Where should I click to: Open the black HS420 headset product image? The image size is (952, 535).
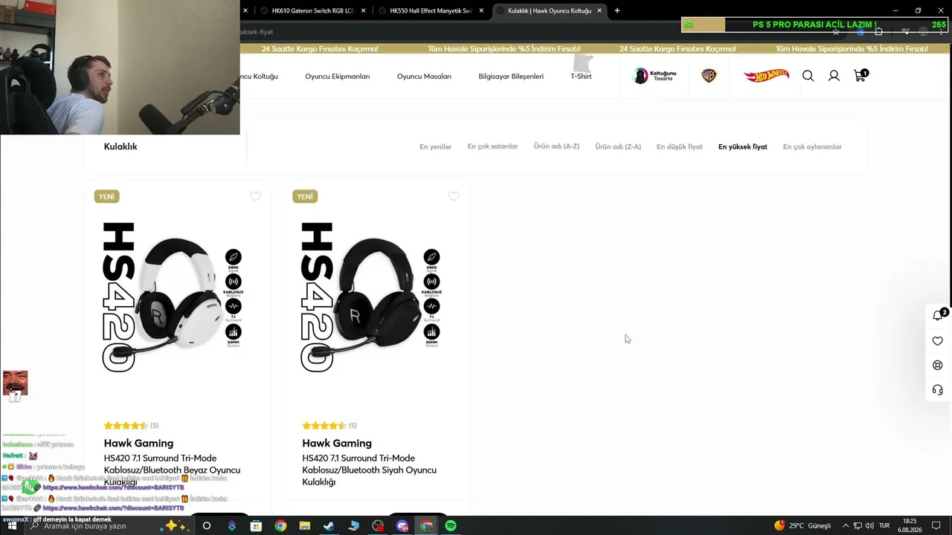click(376, 297)
